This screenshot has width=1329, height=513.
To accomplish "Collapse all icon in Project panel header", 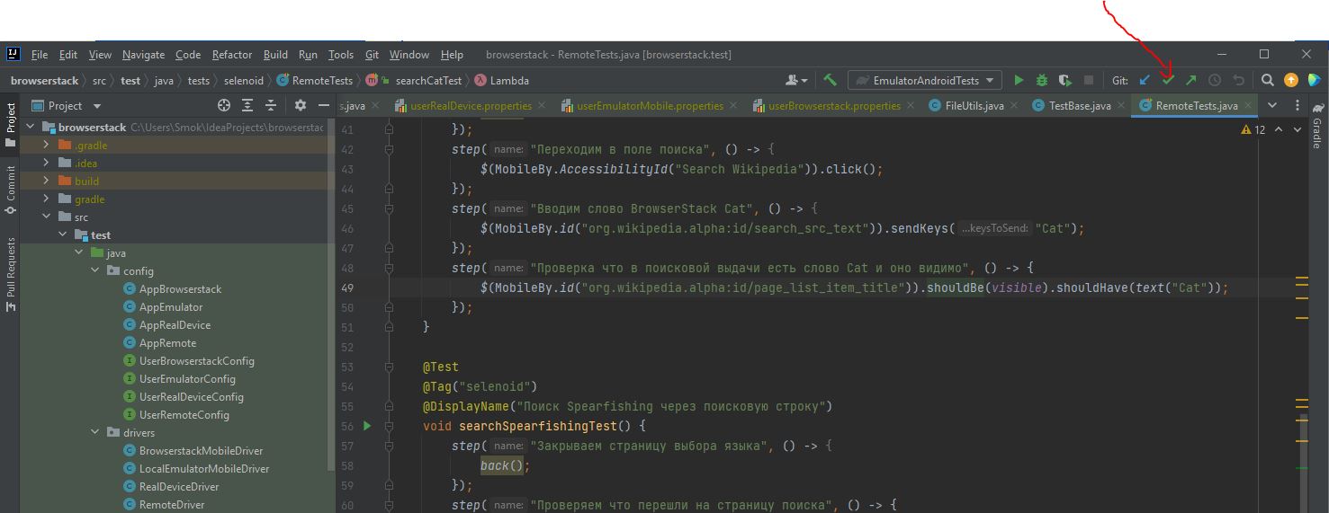I will tap(271, 105).
